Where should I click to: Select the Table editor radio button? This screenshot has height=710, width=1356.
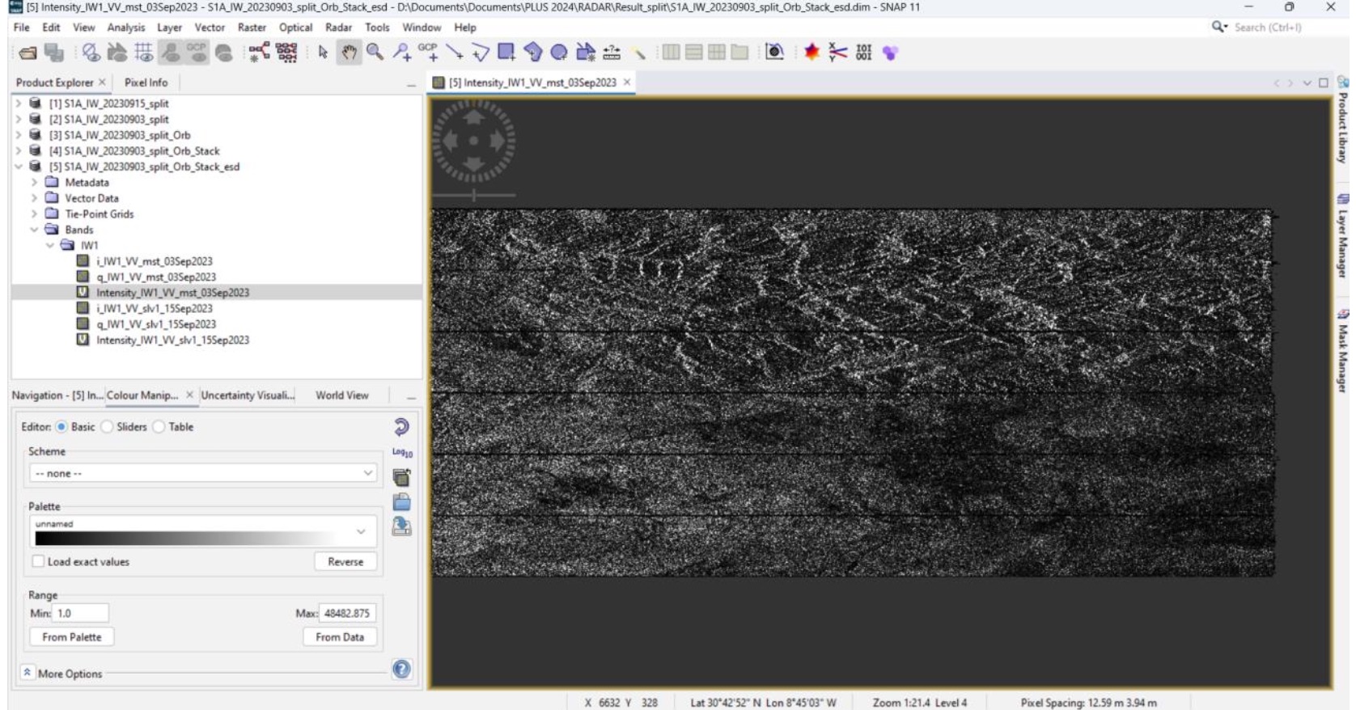tap(159, 427)
